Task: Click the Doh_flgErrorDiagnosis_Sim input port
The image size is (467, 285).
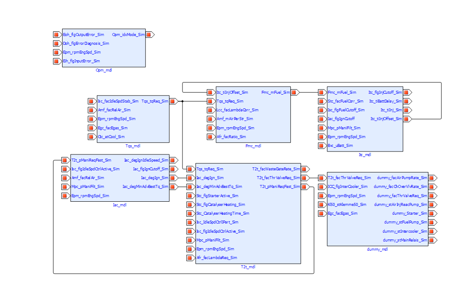Action: (x=56, y=44)
